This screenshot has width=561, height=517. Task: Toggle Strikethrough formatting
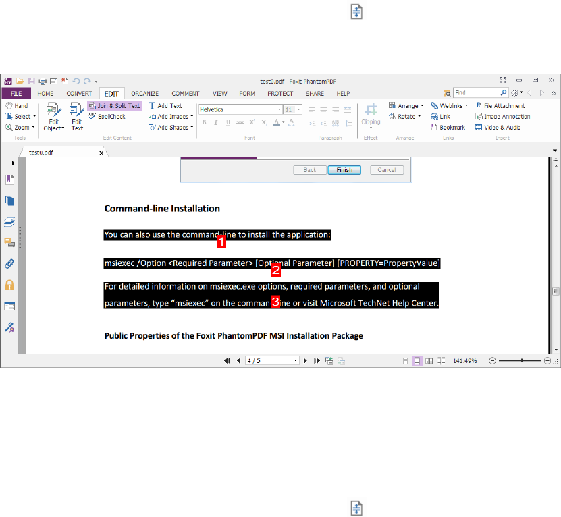pos(240,122)
